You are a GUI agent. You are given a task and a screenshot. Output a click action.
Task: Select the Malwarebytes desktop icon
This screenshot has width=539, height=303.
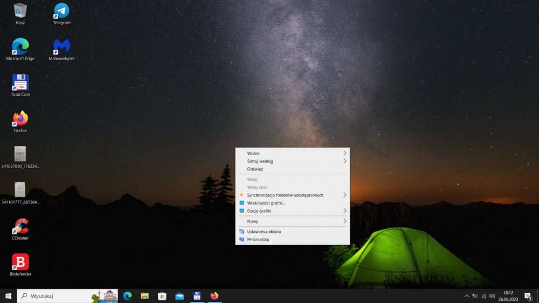61,47
